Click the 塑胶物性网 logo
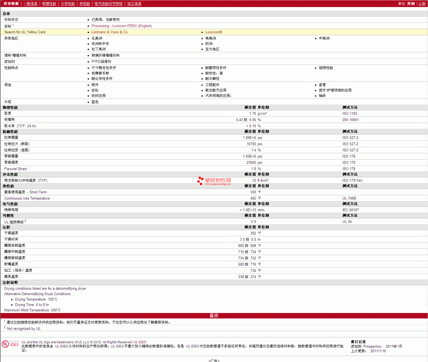The width and height of the screenshot is (428, 362). coord(214,181)
